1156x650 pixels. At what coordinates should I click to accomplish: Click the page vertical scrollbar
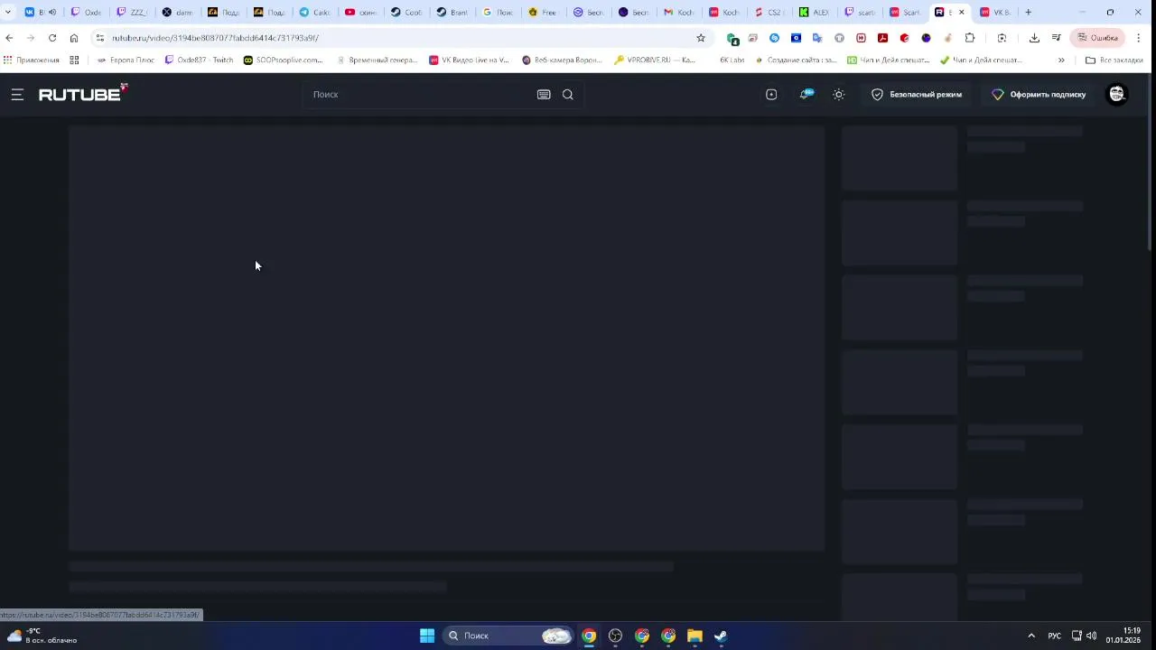(1150, 162)
